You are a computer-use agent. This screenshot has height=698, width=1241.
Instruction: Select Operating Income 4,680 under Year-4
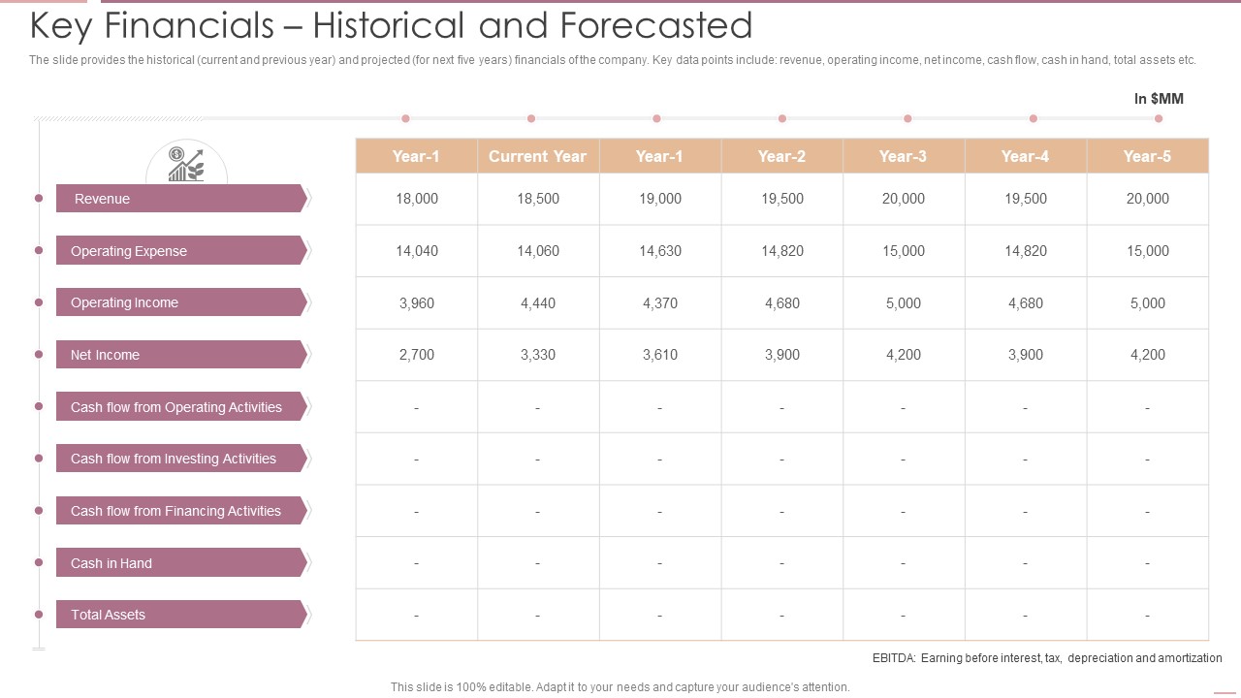coord(1026,303)
